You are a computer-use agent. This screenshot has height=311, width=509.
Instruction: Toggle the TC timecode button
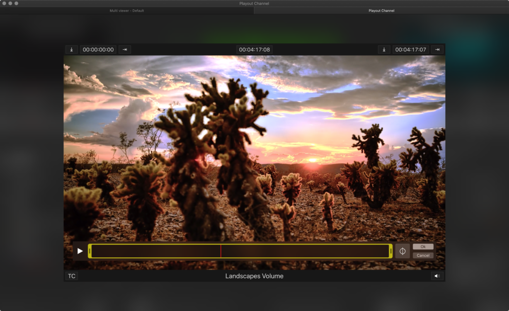[72, 276]
